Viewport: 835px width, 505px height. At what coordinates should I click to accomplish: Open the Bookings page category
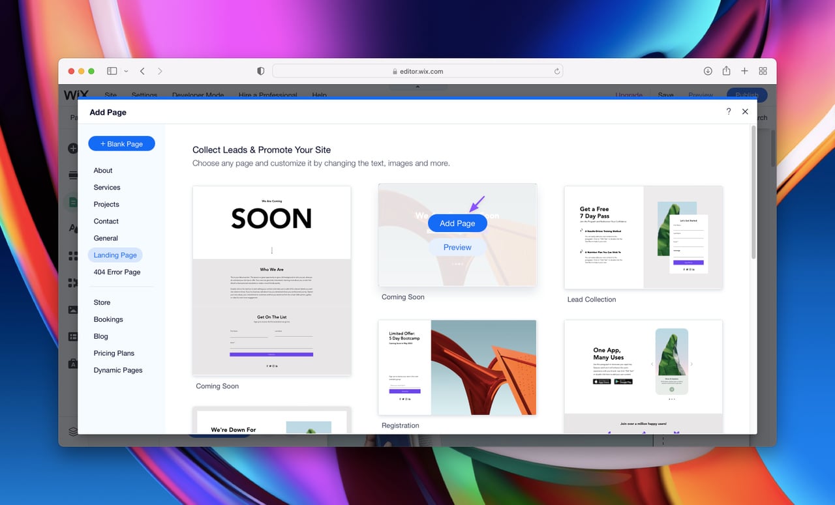108,319
